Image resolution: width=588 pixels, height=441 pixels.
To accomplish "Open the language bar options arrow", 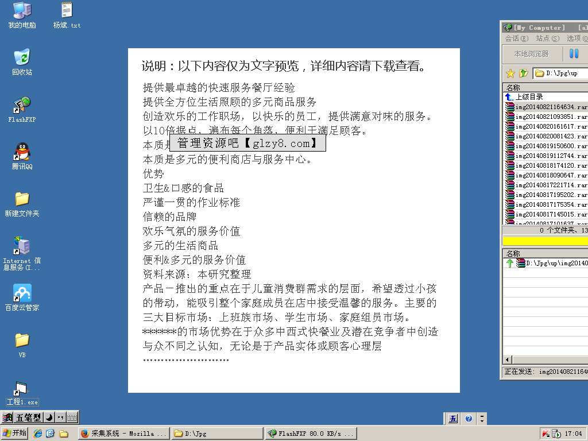I will (x=482, y=419).
